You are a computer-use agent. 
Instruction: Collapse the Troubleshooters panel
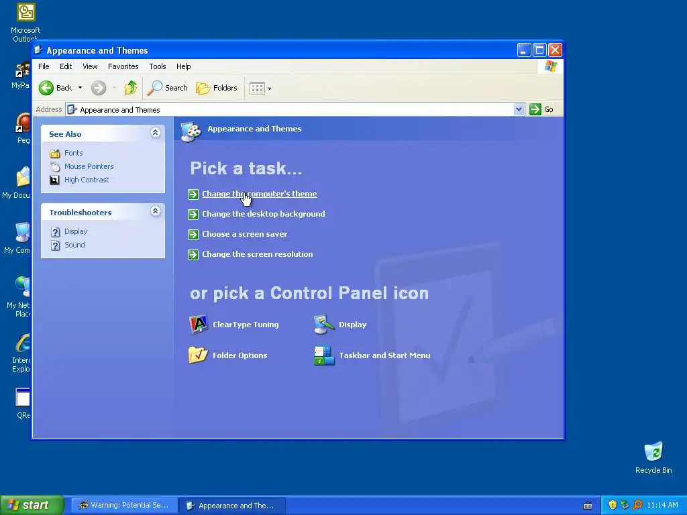[155, 211]
